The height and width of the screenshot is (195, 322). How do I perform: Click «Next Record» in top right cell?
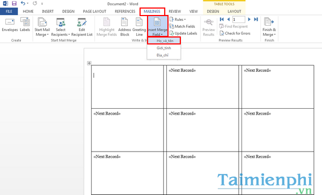[x=257, y=70]
